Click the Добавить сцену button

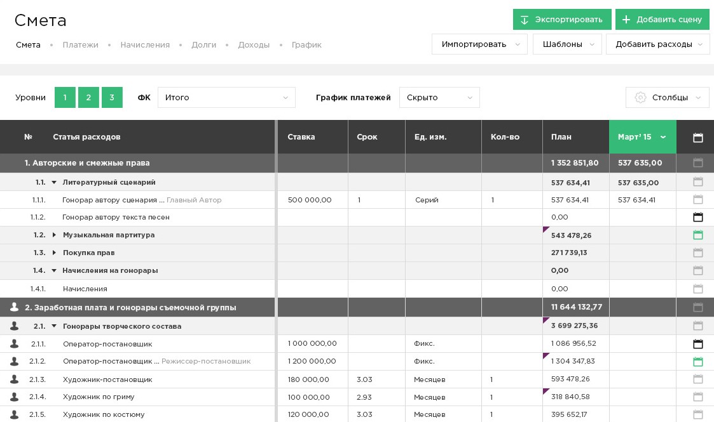pyautogui.click(x=662, y=20)
